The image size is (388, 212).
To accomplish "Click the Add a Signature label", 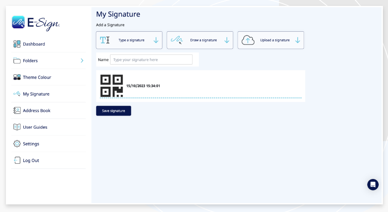I will coord(110,25).
